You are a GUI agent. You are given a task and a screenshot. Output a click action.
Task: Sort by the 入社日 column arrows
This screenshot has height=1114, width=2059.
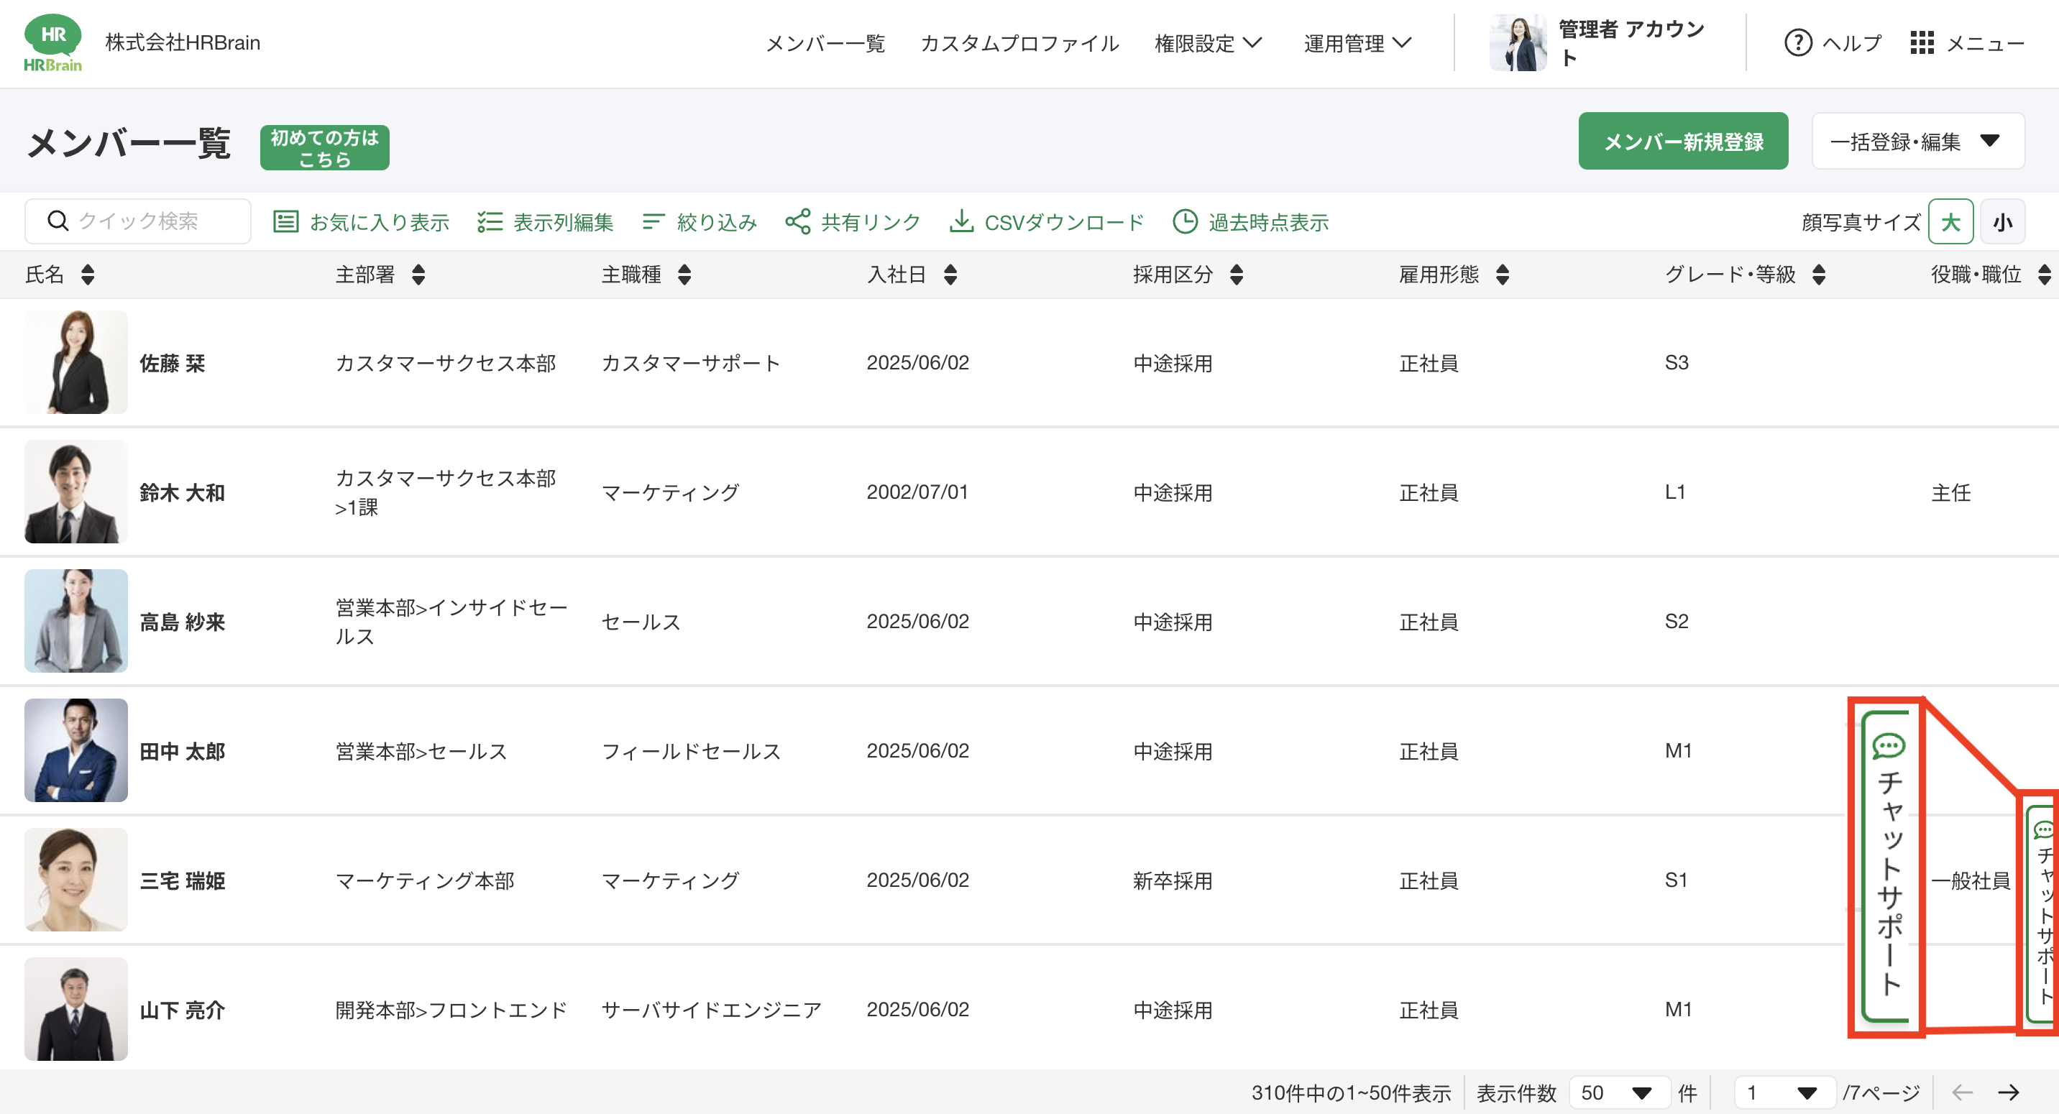coord(950,275)
